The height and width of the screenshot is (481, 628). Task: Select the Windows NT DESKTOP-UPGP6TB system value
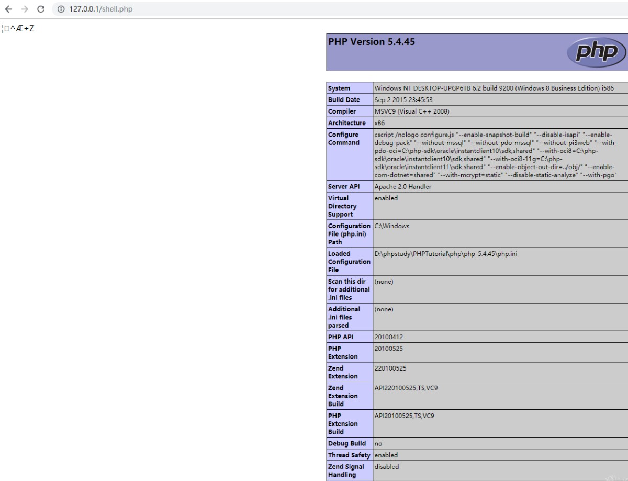point(494,88)
